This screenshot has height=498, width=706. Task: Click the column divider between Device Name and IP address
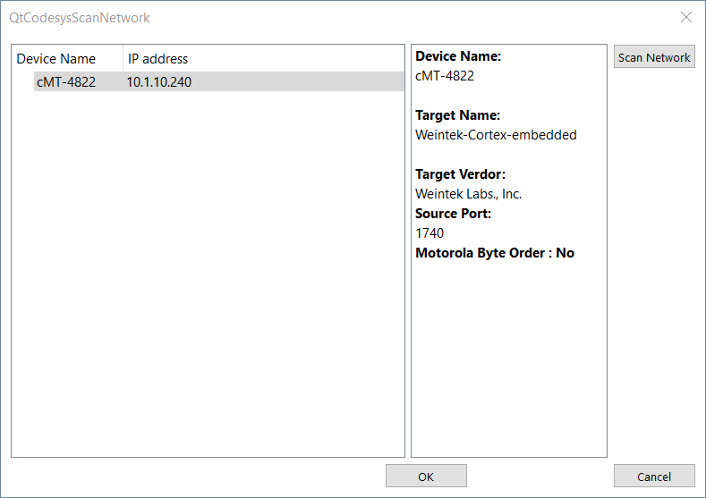tap(123, 58)
